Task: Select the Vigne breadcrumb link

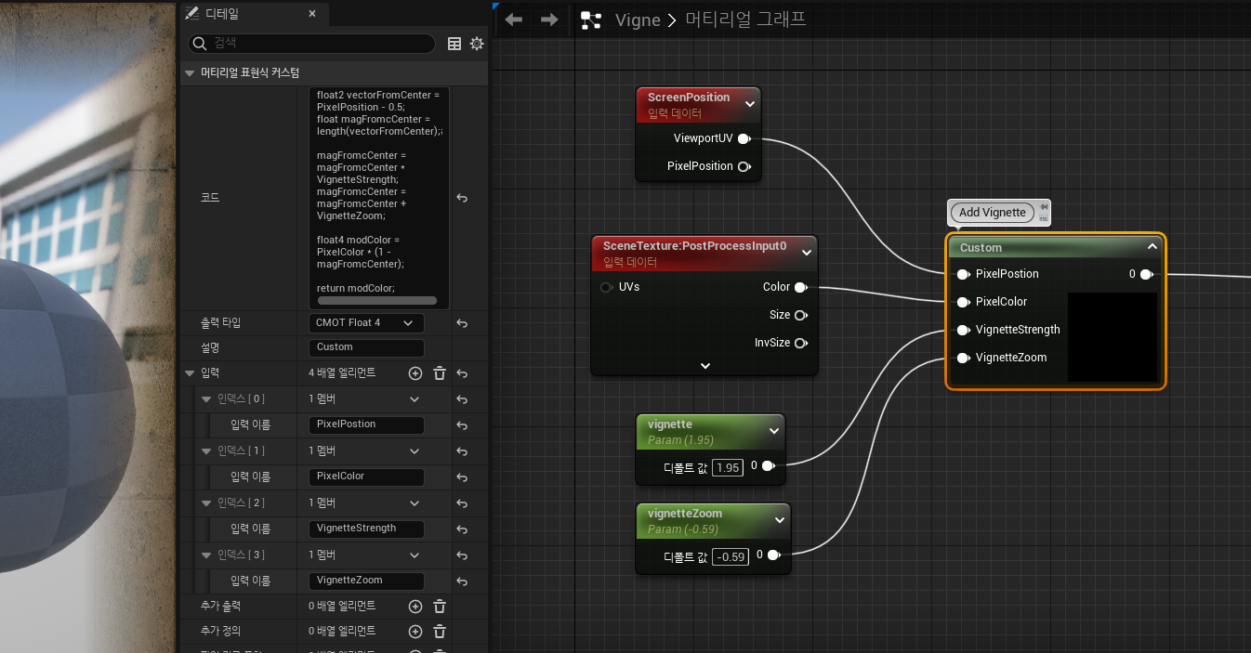Action: pyautogui.click(x=638, y=20)
